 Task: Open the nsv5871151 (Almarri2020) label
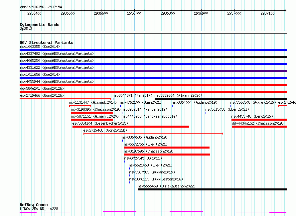[x=95, y=116]
